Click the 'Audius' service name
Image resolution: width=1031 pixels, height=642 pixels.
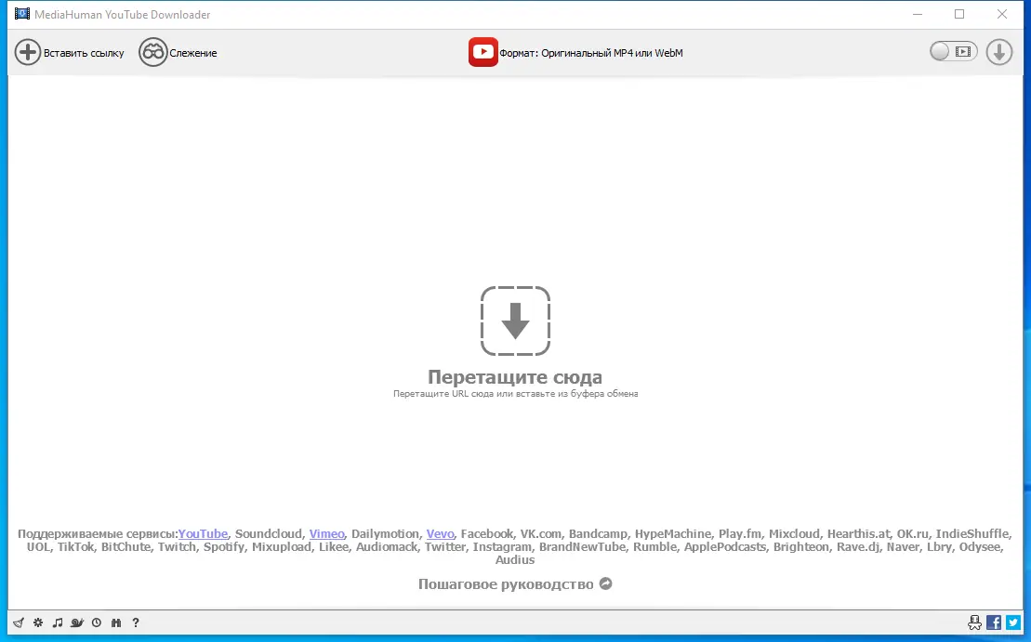pos(515,560)
